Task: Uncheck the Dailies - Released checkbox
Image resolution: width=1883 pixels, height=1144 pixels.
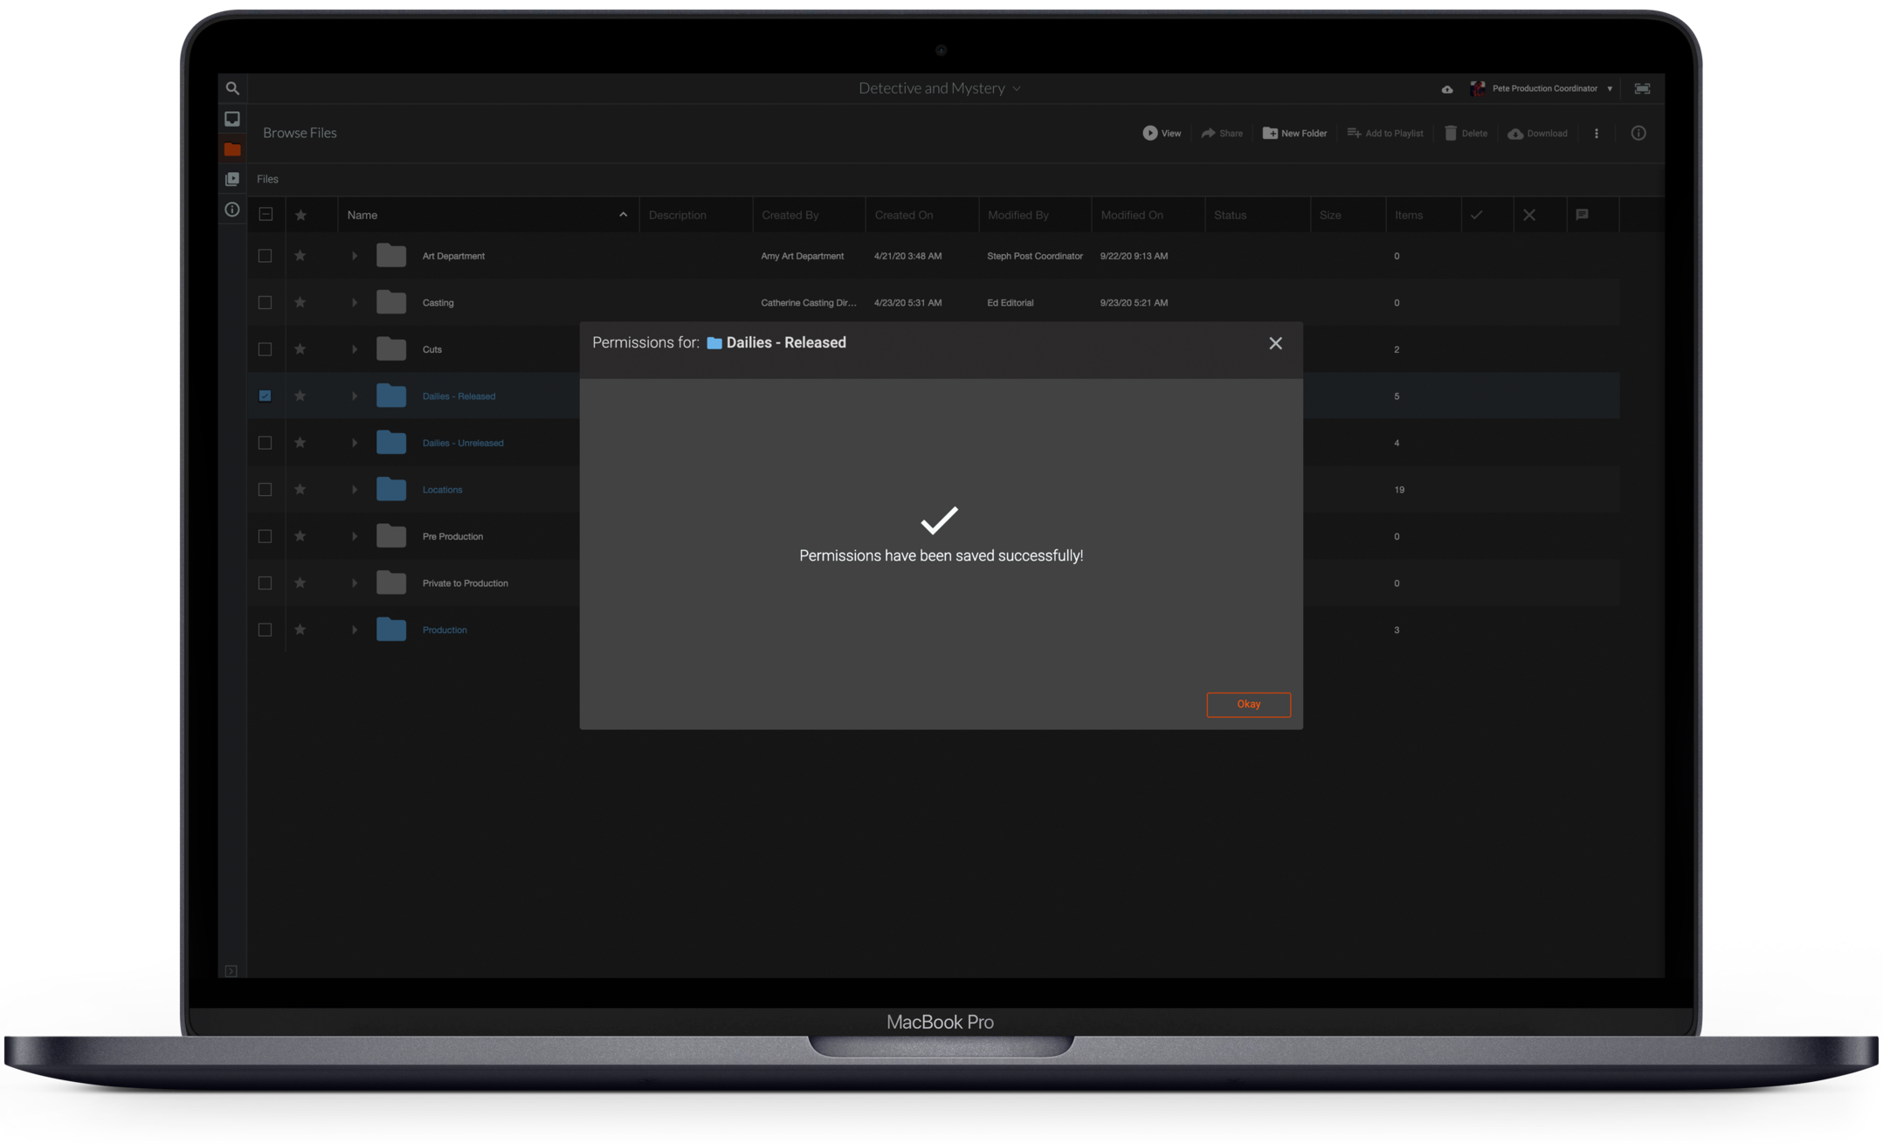Action: point(265,396)
